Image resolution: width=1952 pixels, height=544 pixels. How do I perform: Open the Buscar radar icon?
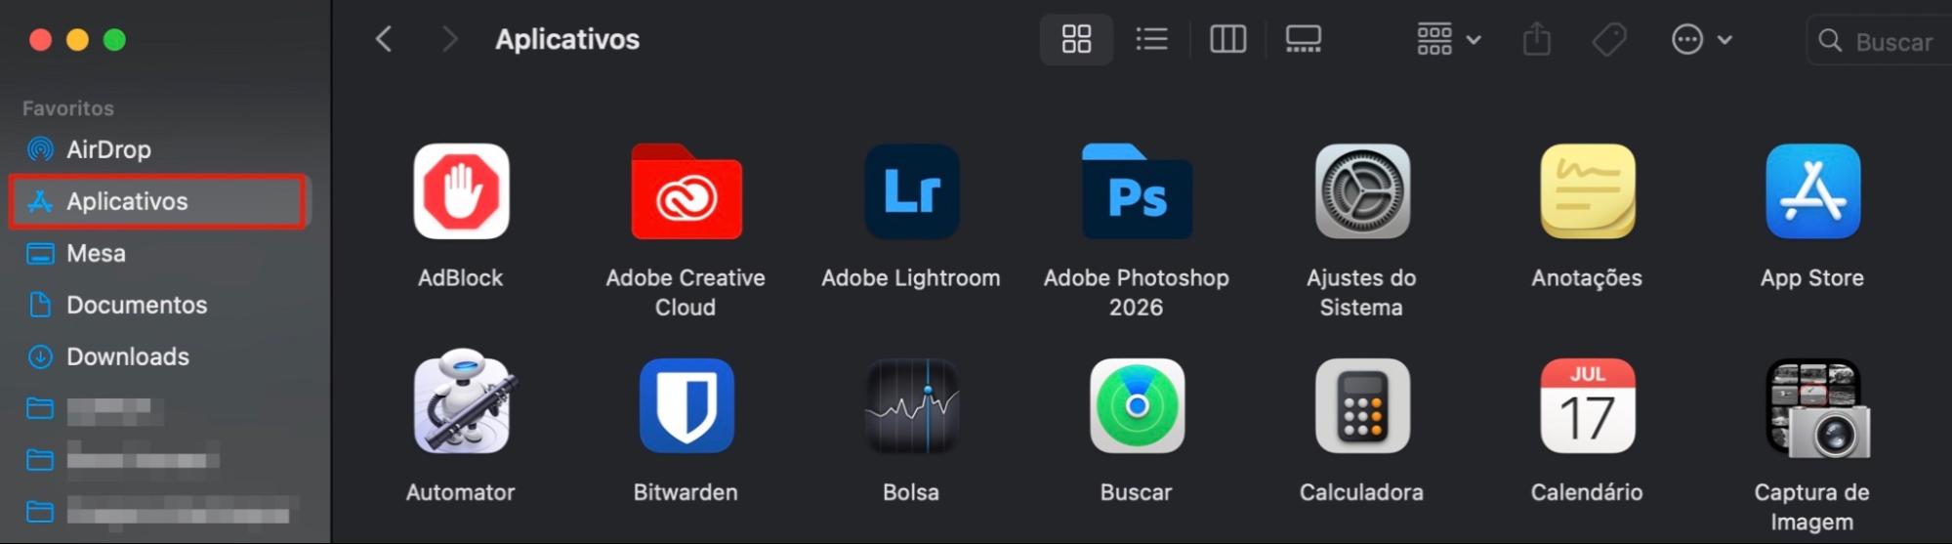[1137, 405]
